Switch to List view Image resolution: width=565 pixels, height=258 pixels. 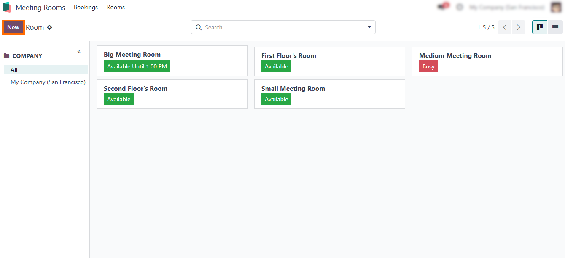[555, 27]
